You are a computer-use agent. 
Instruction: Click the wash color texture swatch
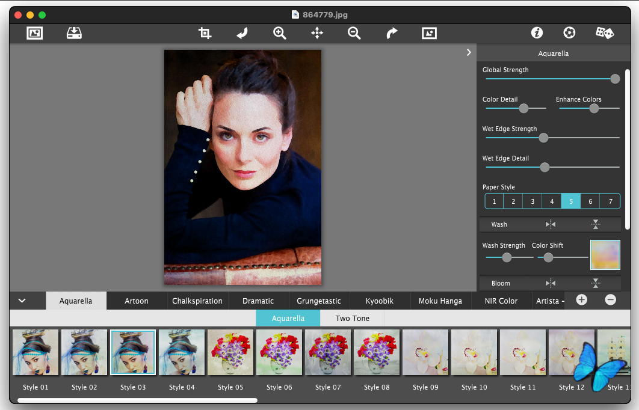[x=605, y=255]
